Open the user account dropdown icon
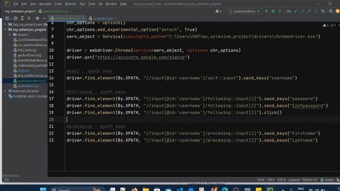Screen dimensions: 340x191 (218, 11)
